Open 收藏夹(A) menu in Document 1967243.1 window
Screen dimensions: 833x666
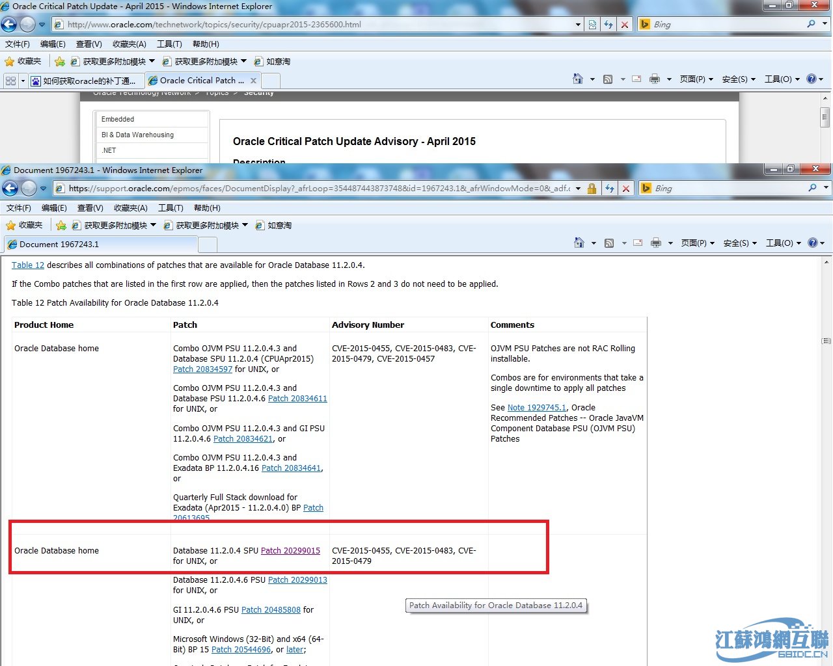pyautogui.click(x=131, y=208)
